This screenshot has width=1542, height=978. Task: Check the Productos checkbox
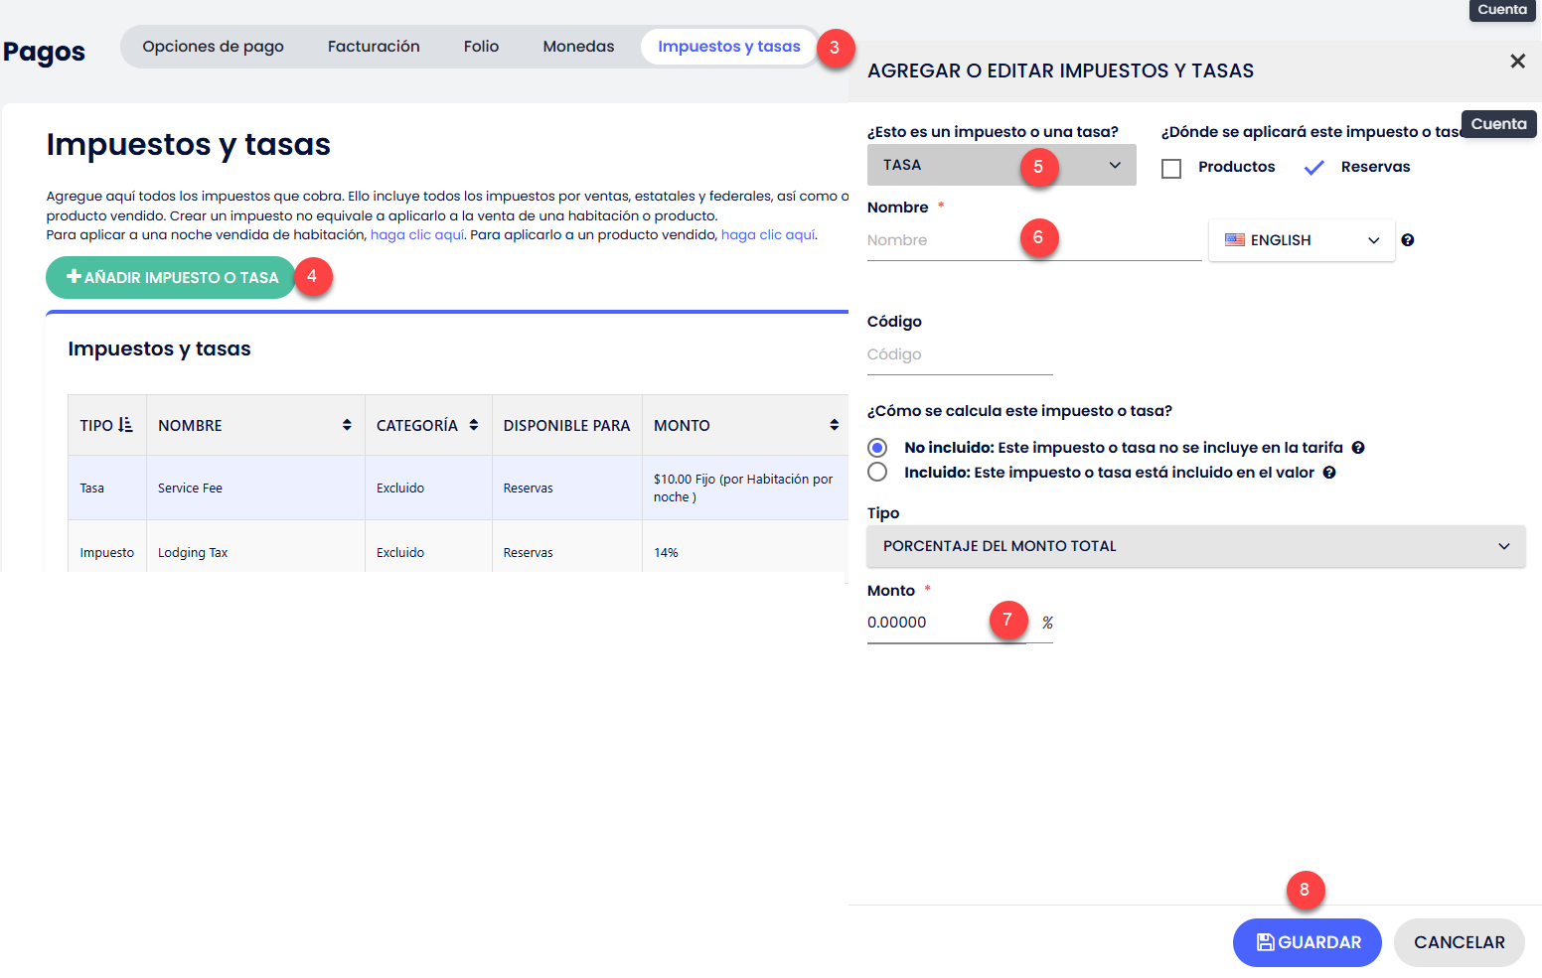(x=1172, y=168)
